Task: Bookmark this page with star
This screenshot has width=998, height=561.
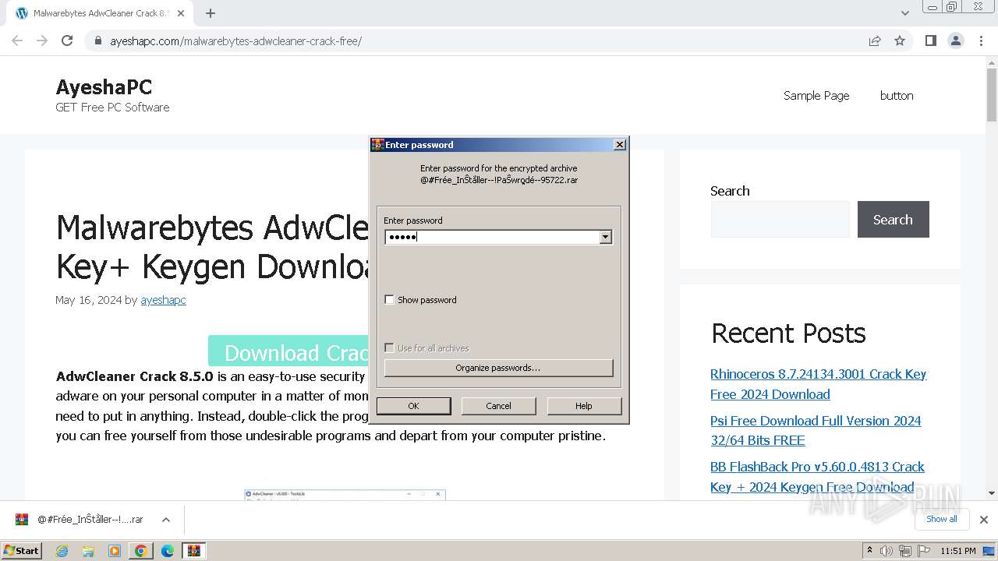Action: [x=900, y=41]
